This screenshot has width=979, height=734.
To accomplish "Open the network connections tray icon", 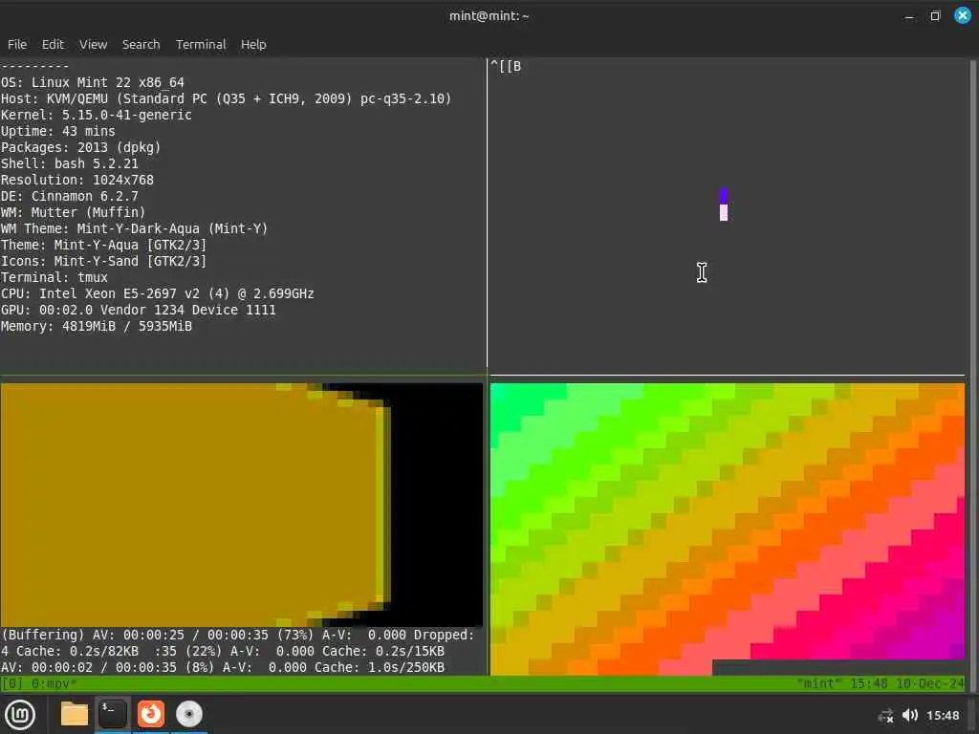I will tap(885, 715).
